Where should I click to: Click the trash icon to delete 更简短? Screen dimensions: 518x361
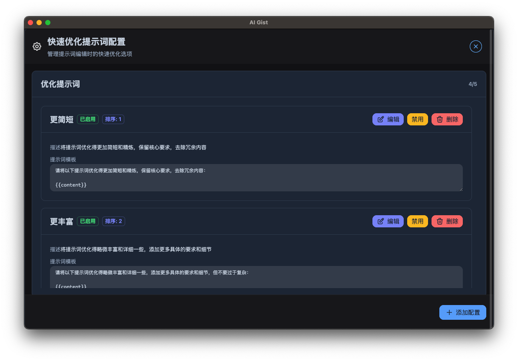(x=440, y=119)
